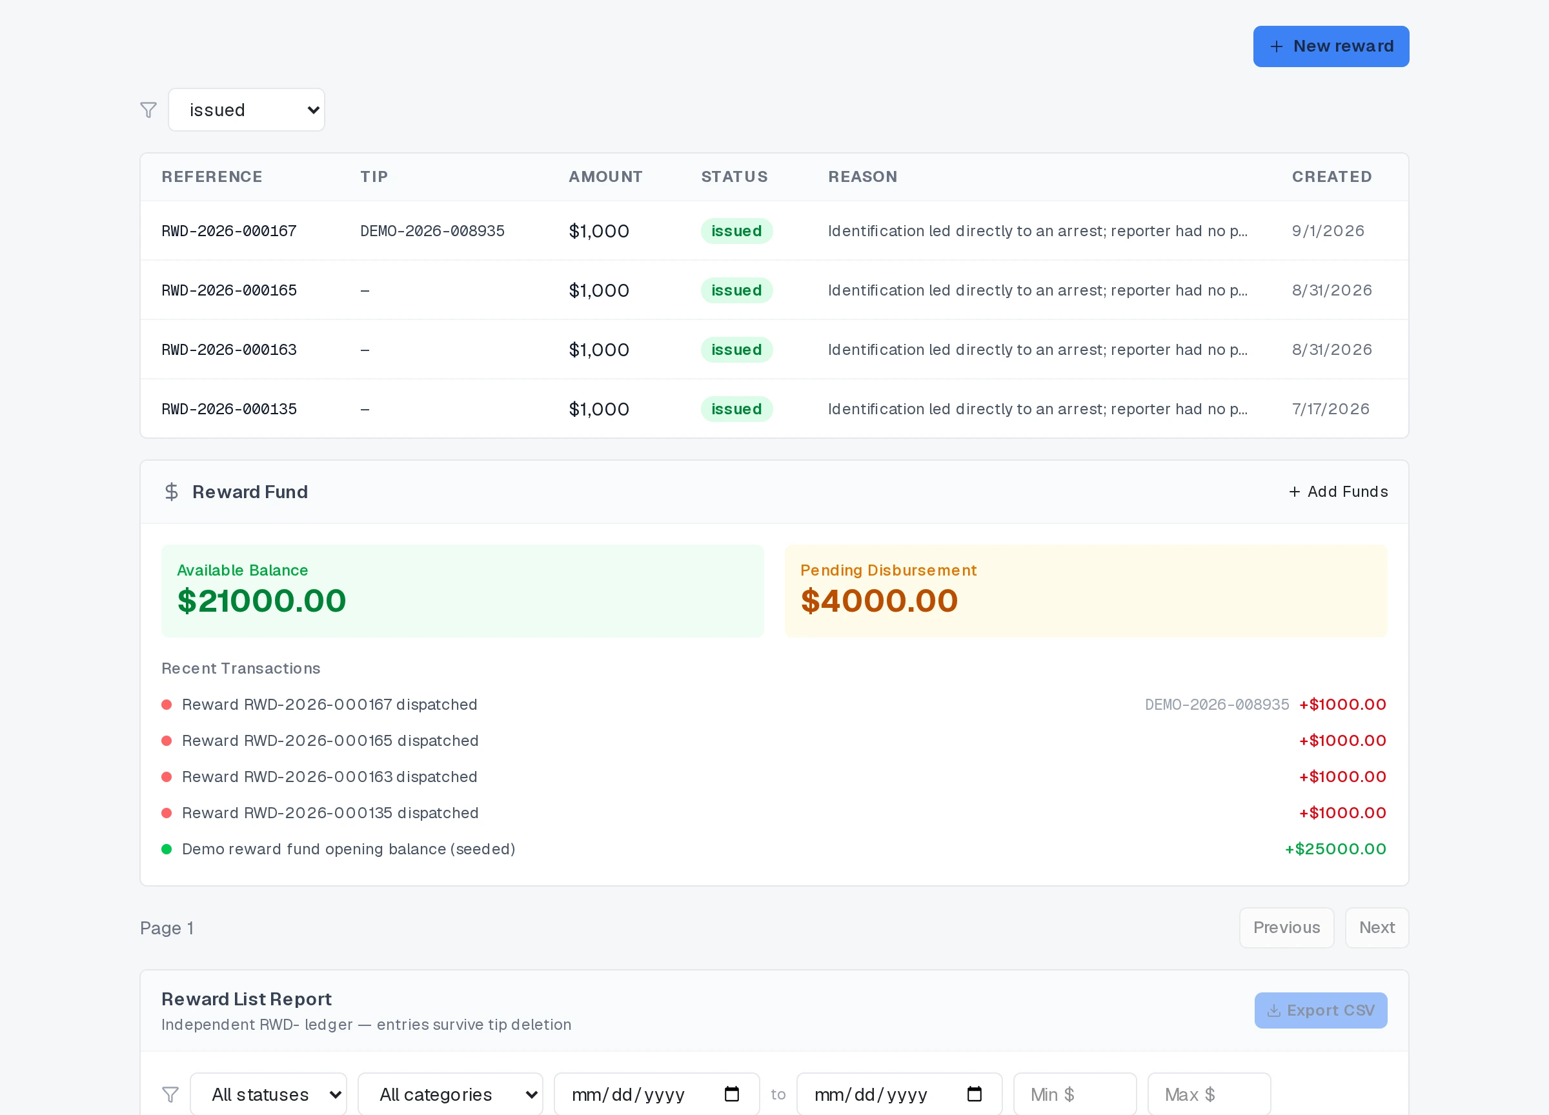This screenshot has width=1549, height=1115.
Task: Click Reward RWD-2026-000163 dispatched transaction
Action: point(330,777)
